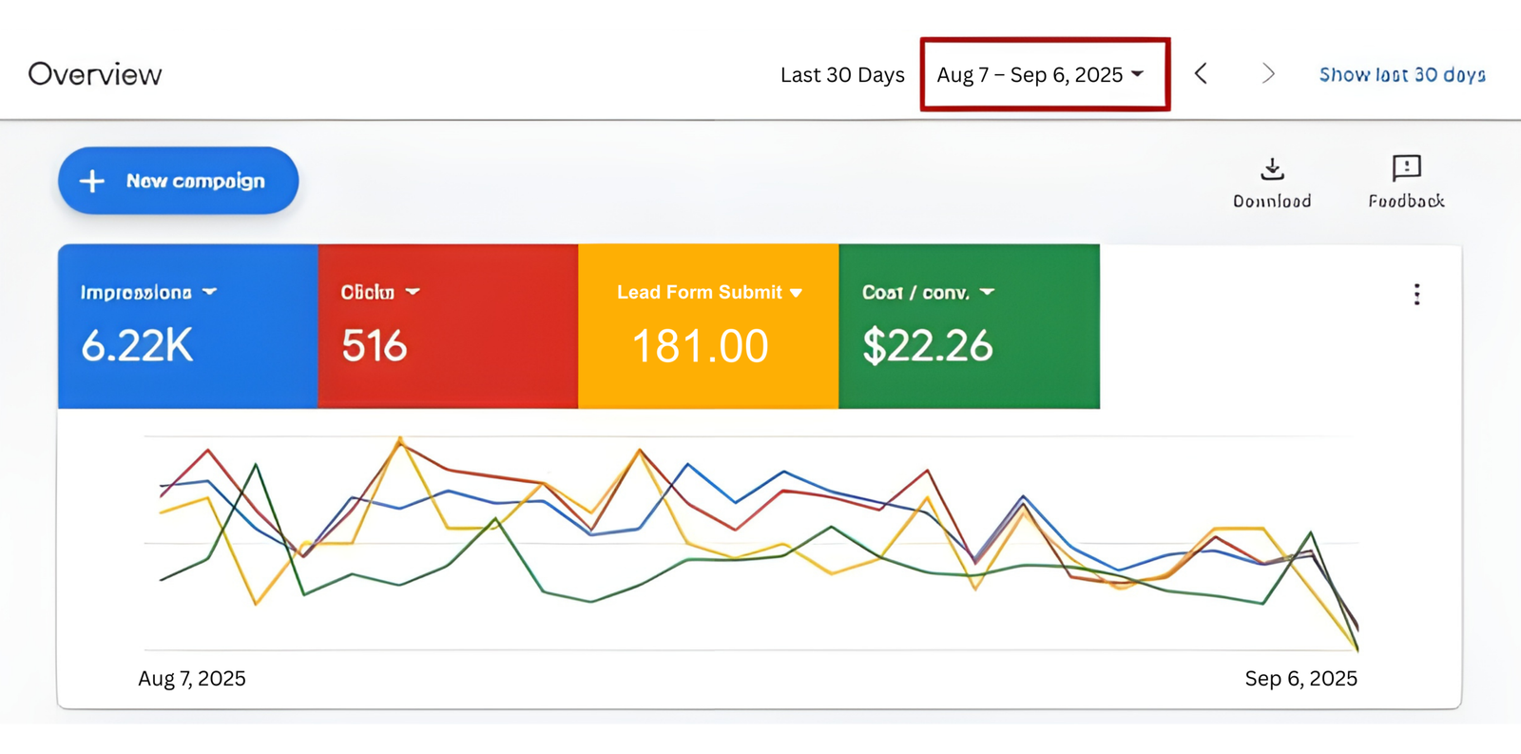This screenshot has width=1521, height=754.
Task: Expand the Lead Form Submit dropdown arrow
Action: coord(797,293)
